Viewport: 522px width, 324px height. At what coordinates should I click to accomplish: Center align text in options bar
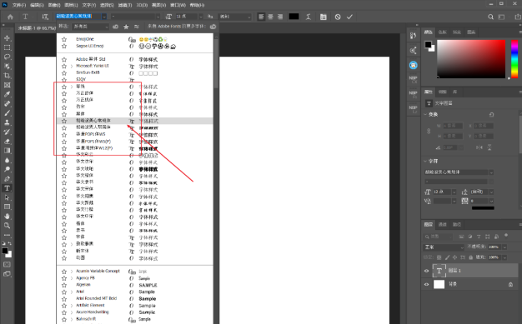click(x=271, y=17)
